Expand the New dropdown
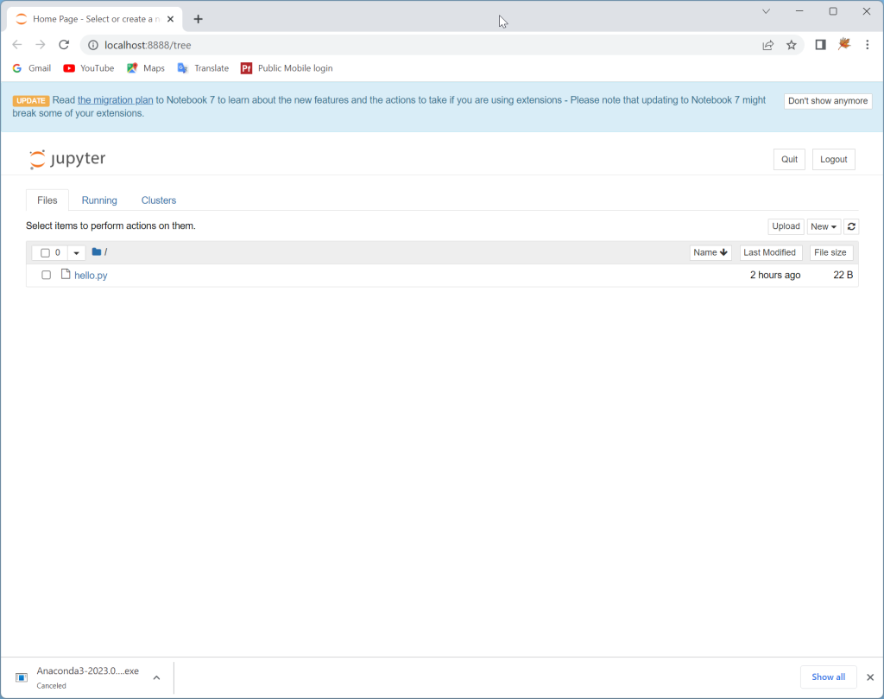This screenshot has height=699, width=884. tap(823, 226)
